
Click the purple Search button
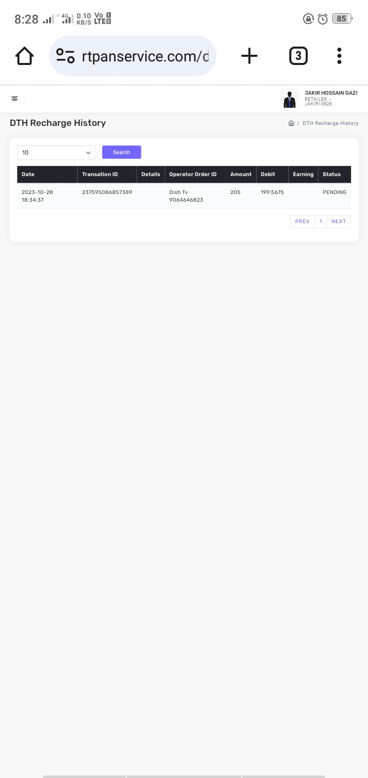[x=122, y=152]
